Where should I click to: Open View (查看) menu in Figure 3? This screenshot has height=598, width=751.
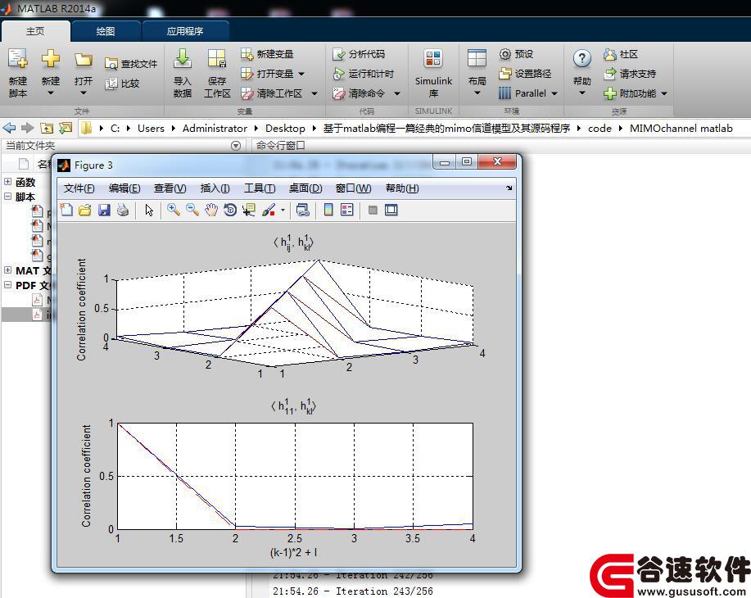click(x=170, y=188)
